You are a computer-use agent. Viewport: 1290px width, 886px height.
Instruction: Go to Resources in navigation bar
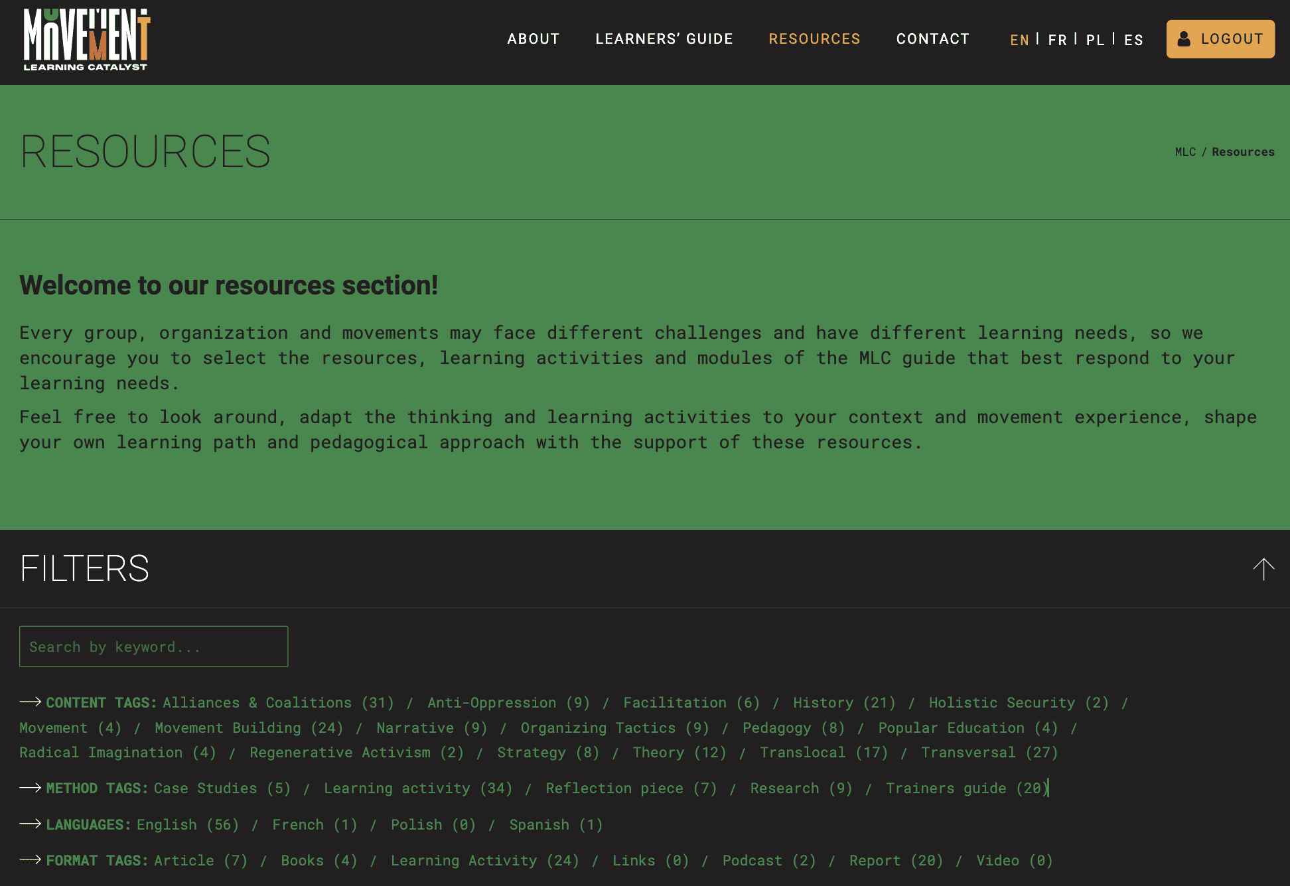click(814, 39)
